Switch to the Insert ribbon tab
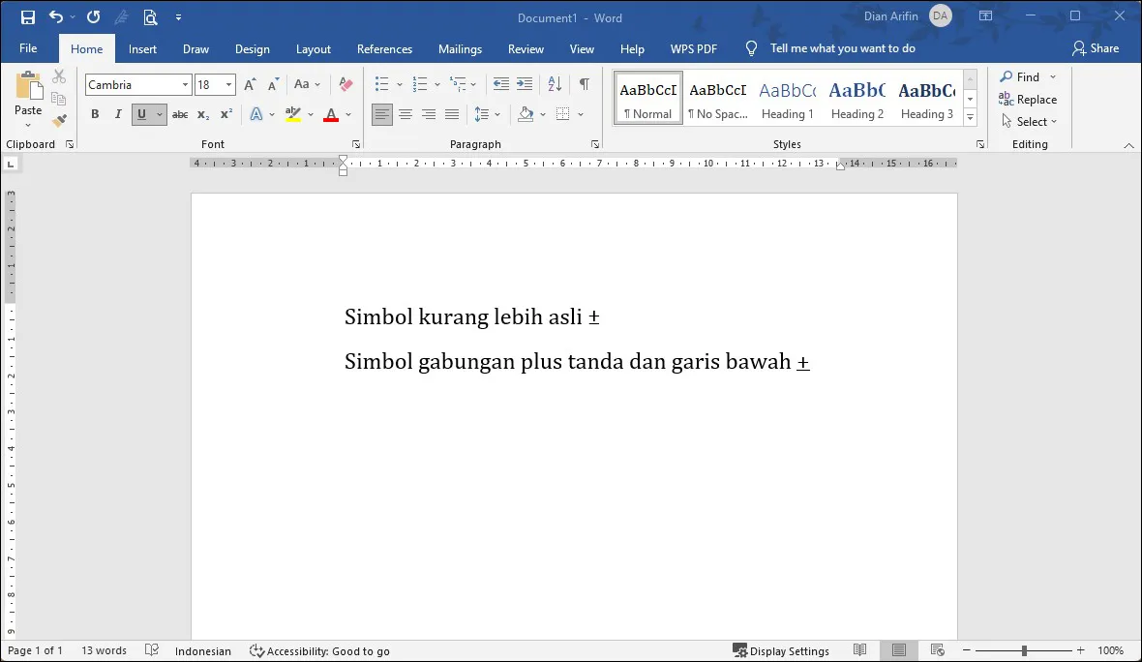This screenshot has width=1142, height=662. coord(142,48)
